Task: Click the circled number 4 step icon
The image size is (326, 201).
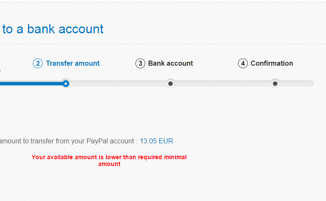Action: click(243, 63)
